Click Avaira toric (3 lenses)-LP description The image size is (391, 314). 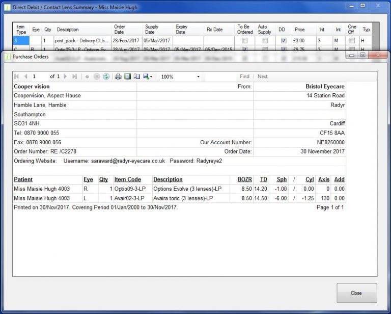pyautogui.click(x=183, y=198)
